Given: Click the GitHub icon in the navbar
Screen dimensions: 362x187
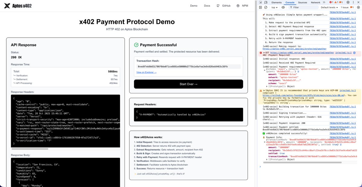Looking at the screenshot, I should [x=218, y=6].
